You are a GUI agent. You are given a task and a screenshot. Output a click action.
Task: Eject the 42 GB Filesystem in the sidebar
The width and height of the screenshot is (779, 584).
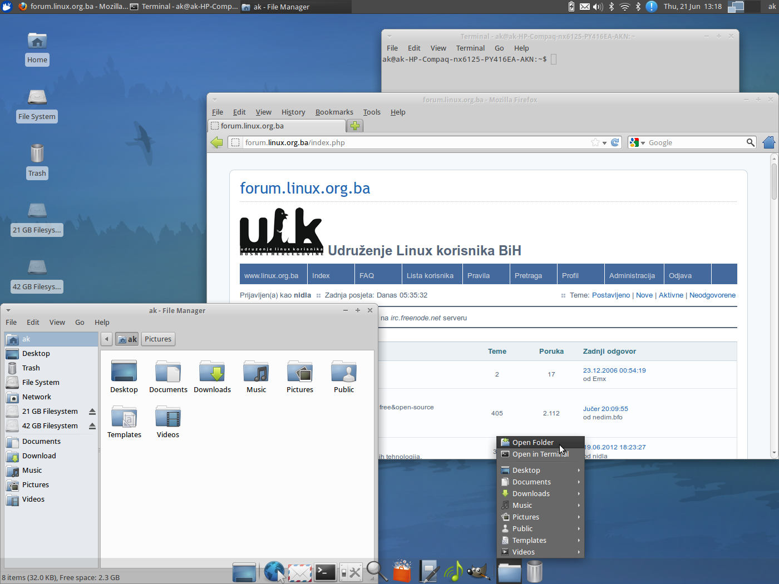tap(92, 426)
